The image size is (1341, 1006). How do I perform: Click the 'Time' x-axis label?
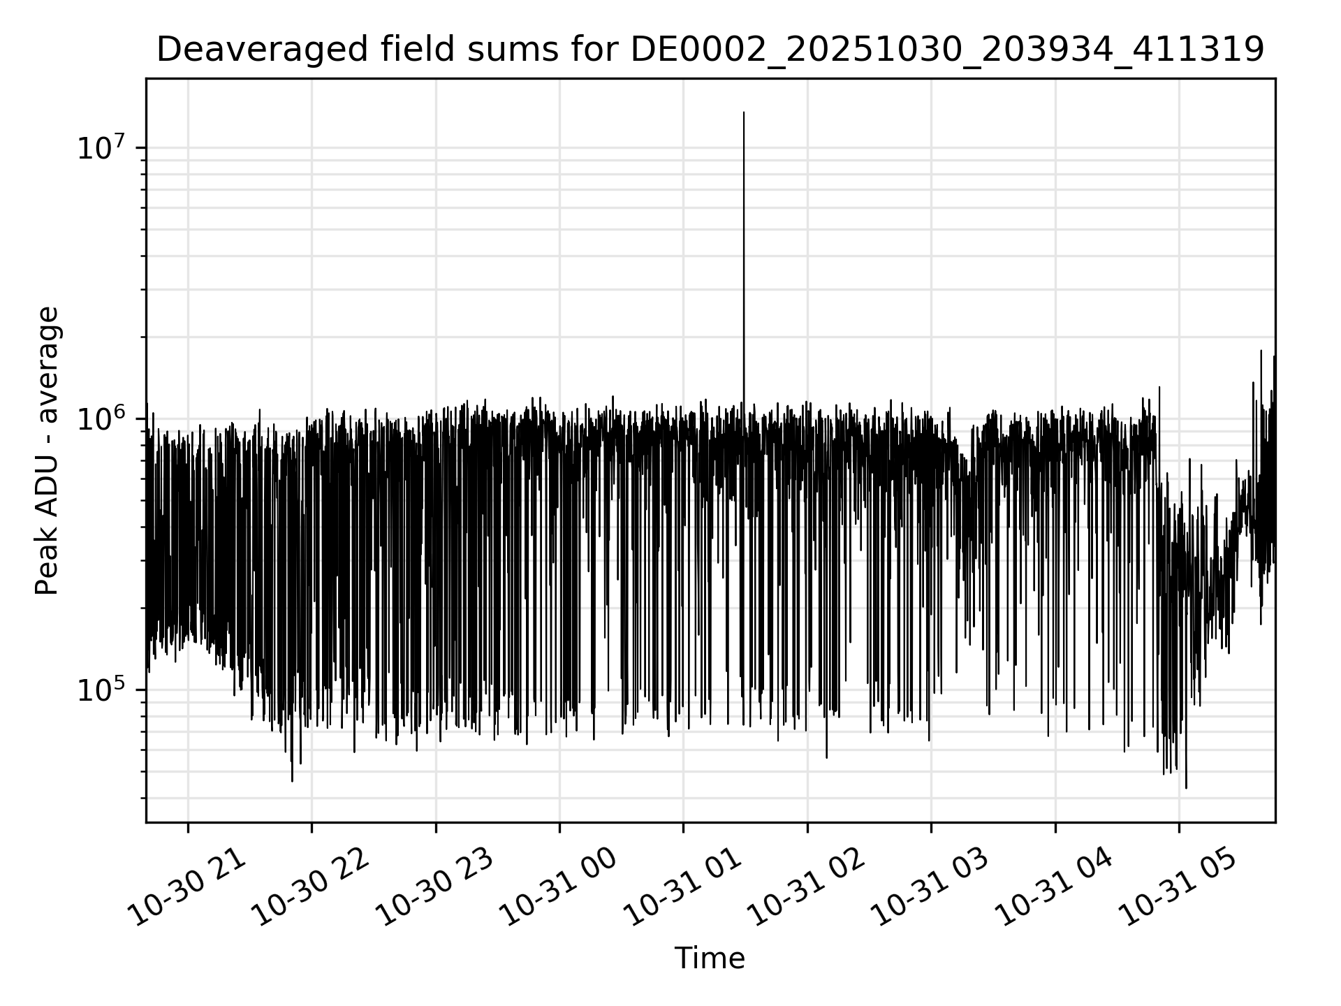(710, 958)
